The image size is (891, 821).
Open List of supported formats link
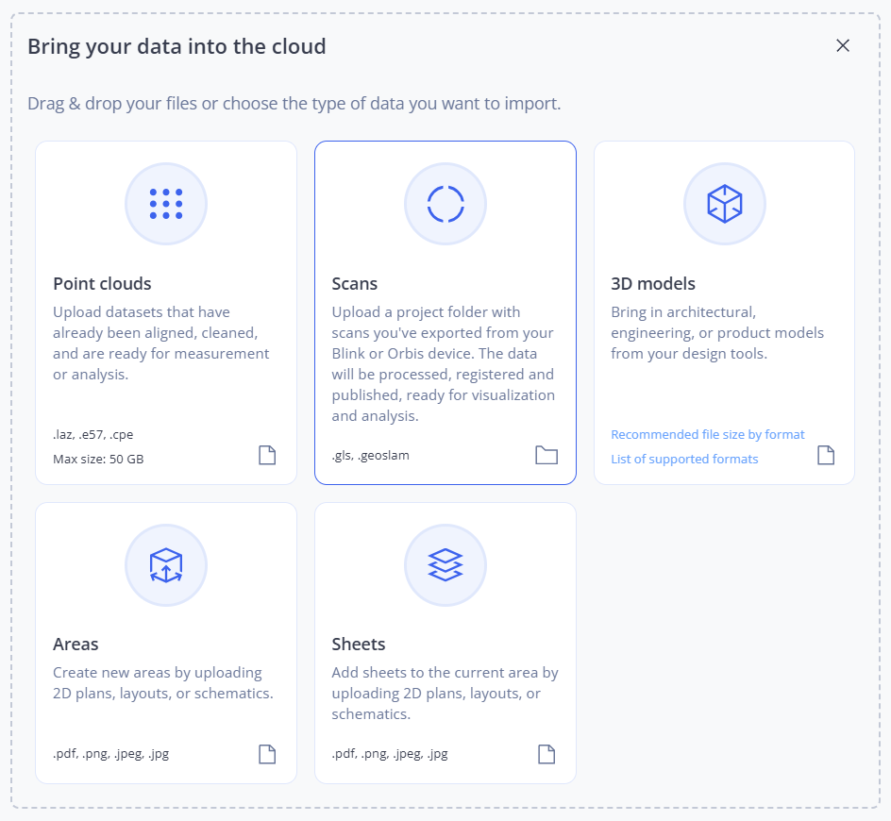pos(684,460)
